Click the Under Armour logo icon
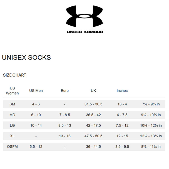Viewport: 169px width, 169px height. tap(84, 16)
